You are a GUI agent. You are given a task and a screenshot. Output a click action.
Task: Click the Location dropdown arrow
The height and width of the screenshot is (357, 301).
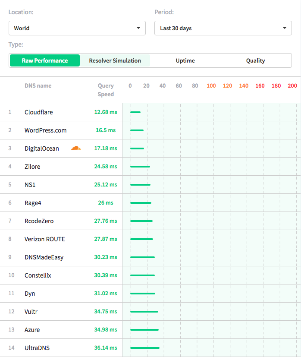click(138, 28)
